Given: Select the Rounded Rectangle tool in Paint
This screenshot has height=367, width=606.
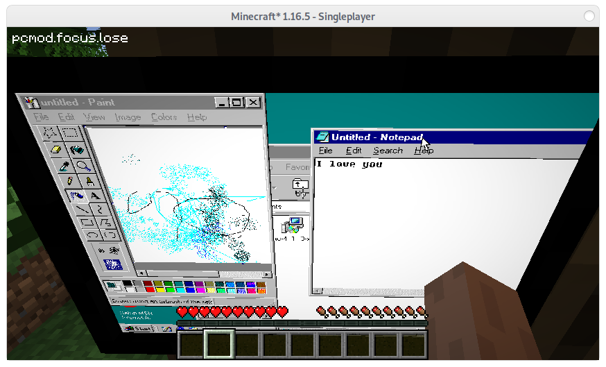Looking at the screenshot, I should 110,234.
